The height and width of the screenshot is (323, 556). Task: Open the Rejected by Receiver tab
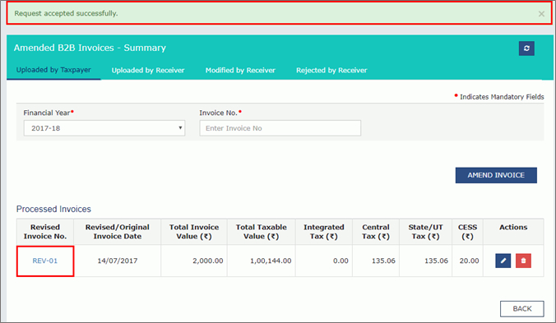click(331, 70)
